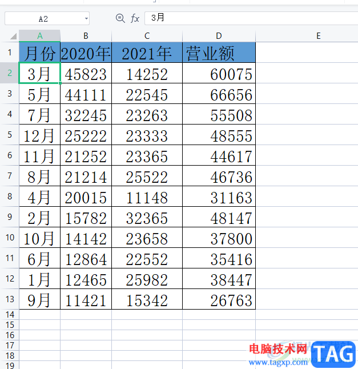
Task: Select cell containing 46736
Action: point(219,176)
